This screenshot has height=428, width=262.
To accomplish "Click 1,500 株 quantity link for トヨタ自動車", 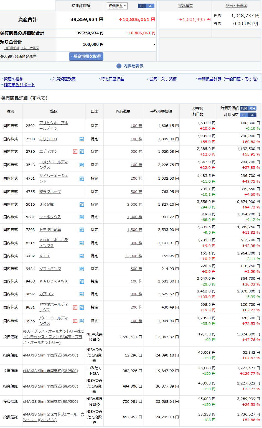I will (x=135, y=230).
